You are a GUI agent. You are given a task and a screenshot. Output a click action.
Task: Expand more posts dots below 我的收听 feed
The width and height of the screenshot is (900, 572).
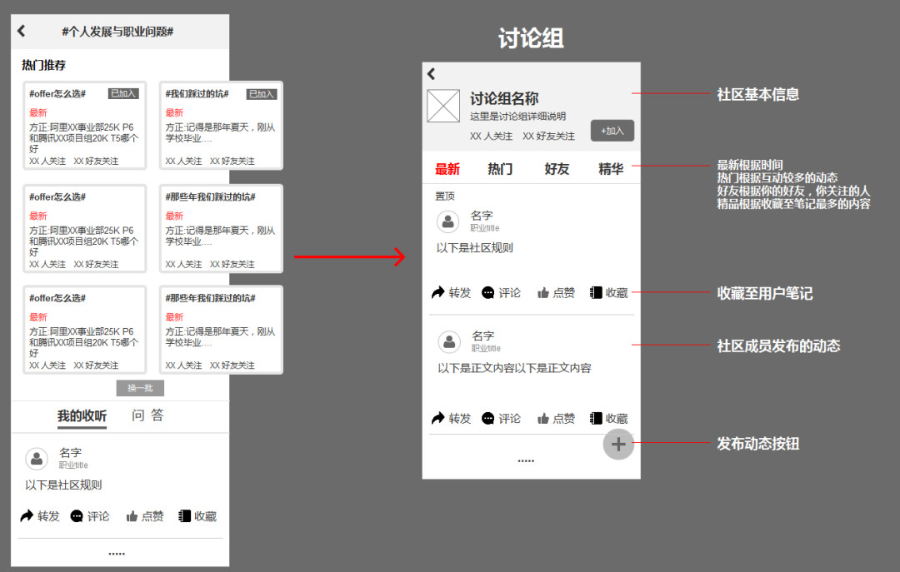point(117,553)
